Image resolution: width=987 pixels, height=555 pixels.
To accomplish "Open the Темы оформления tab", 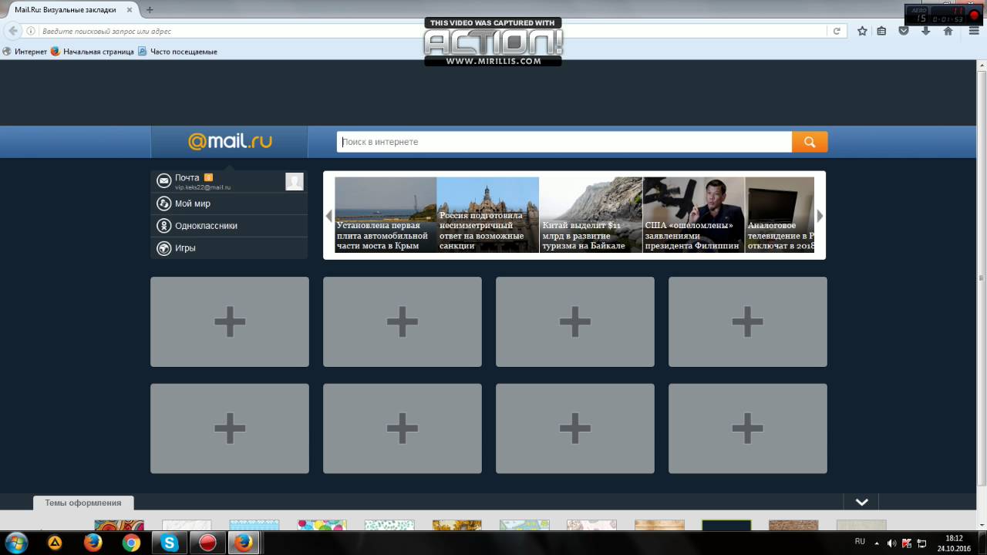I will (83, 503).
